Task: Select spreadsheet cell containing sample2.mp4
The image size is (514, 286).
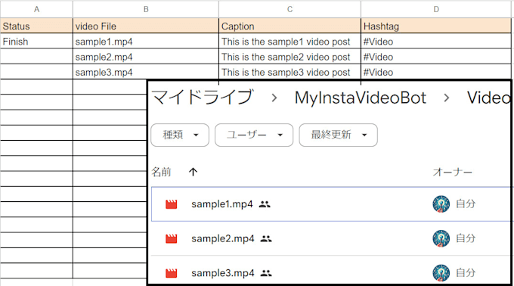Action: point(146,57)
